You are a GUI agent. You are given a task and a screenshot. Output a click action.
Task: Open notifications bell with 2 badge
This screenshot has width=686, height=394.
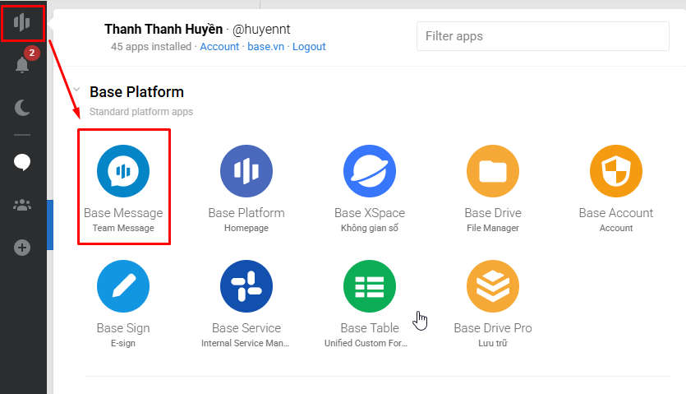23,63
